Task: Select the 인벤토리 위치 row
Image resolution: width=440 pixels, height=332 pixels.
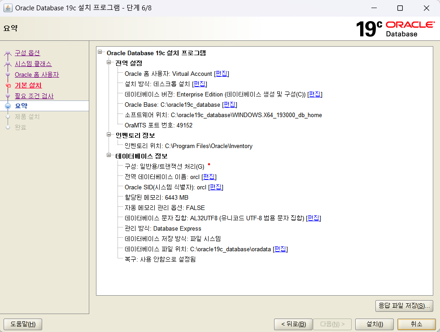Action: pyautogui.click(x=188, y=146)
